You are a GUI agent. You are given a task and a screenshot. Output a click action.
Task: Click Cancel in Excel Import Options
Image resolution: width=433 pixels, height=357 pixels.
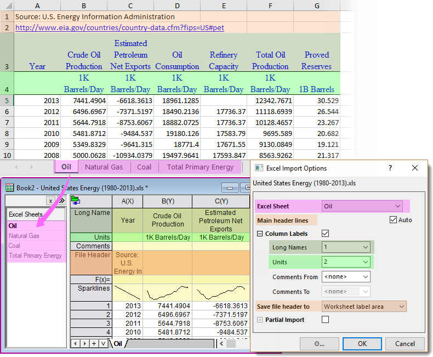[405, 344]
